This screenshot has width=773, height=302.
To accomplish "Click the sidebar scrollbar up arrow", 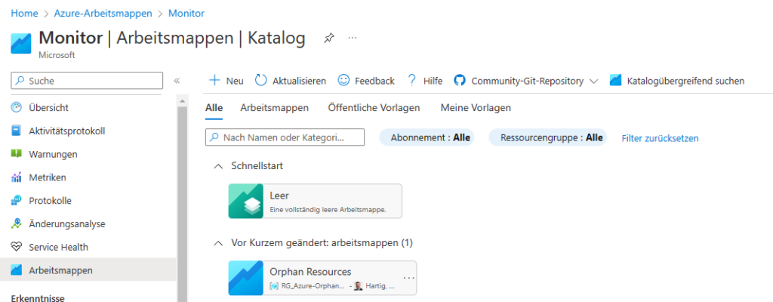I will [x=182, y=101].
